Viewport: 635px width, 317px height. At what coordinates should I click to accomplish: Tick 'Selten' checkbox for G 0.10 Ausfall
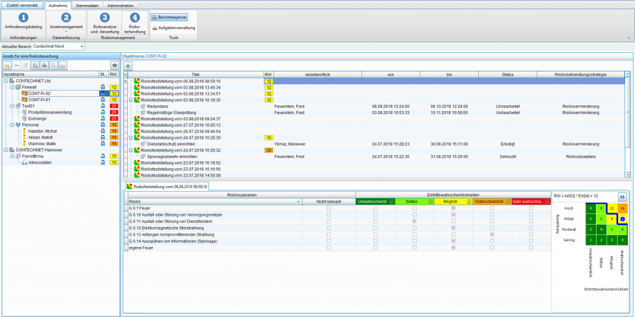pos(414,215)
